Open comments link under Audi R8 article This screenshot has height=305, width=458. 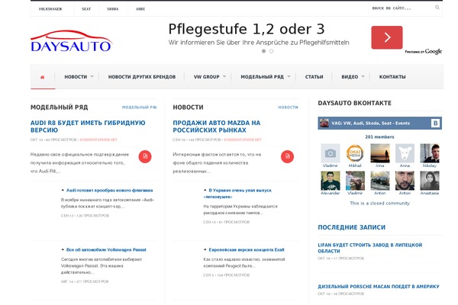[98, 140]
